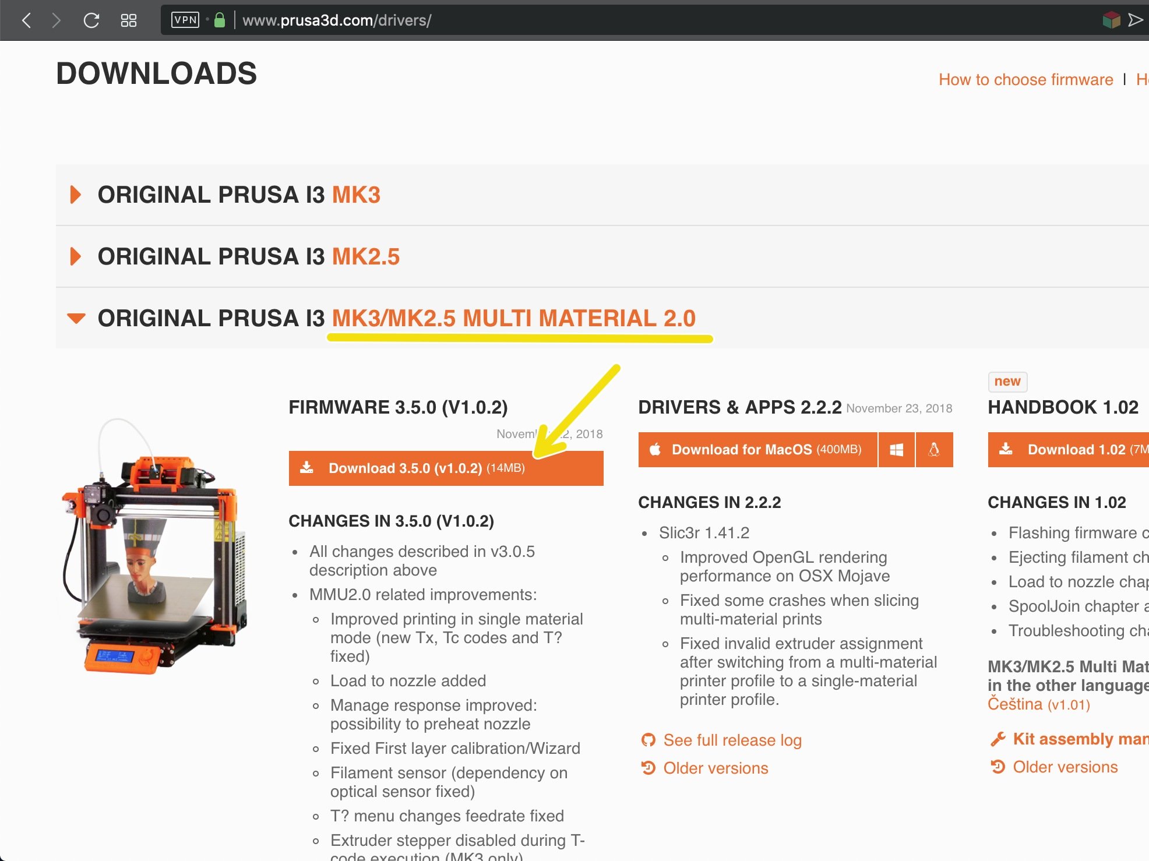The width and height of the screenshot is (1149, 861).
Task: Click the browser forward arrow
Action: pos(57,20)
